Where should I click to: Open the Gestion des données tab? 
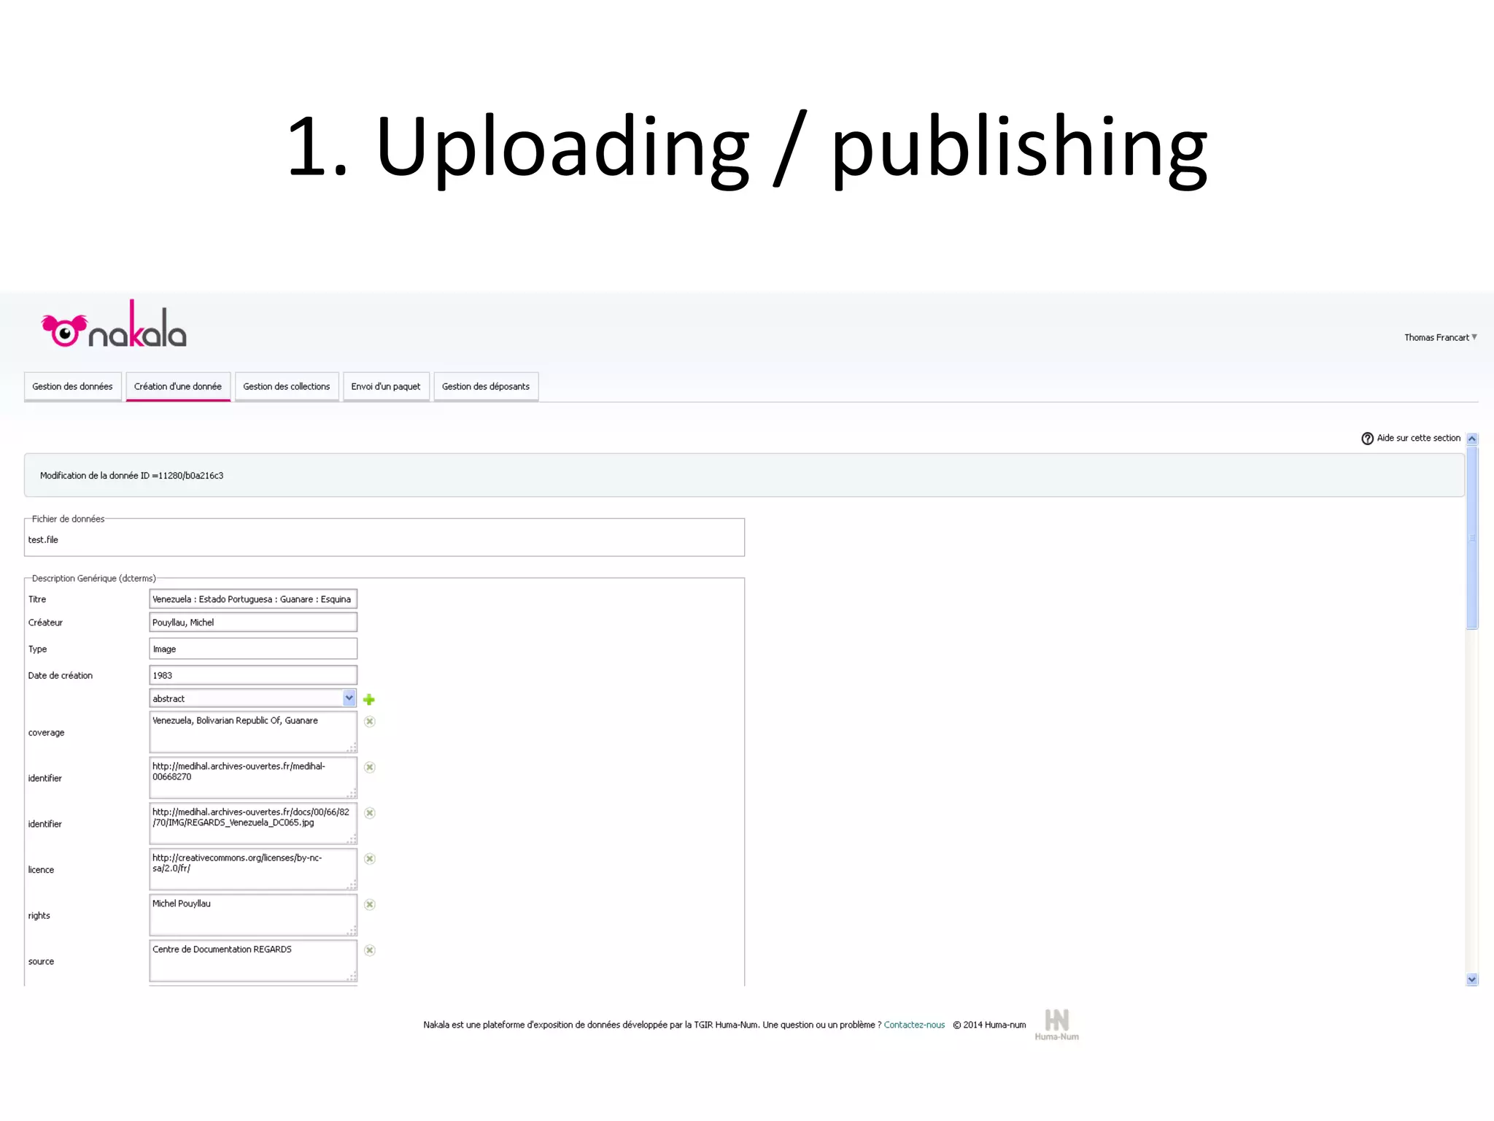tap(72, 387)
